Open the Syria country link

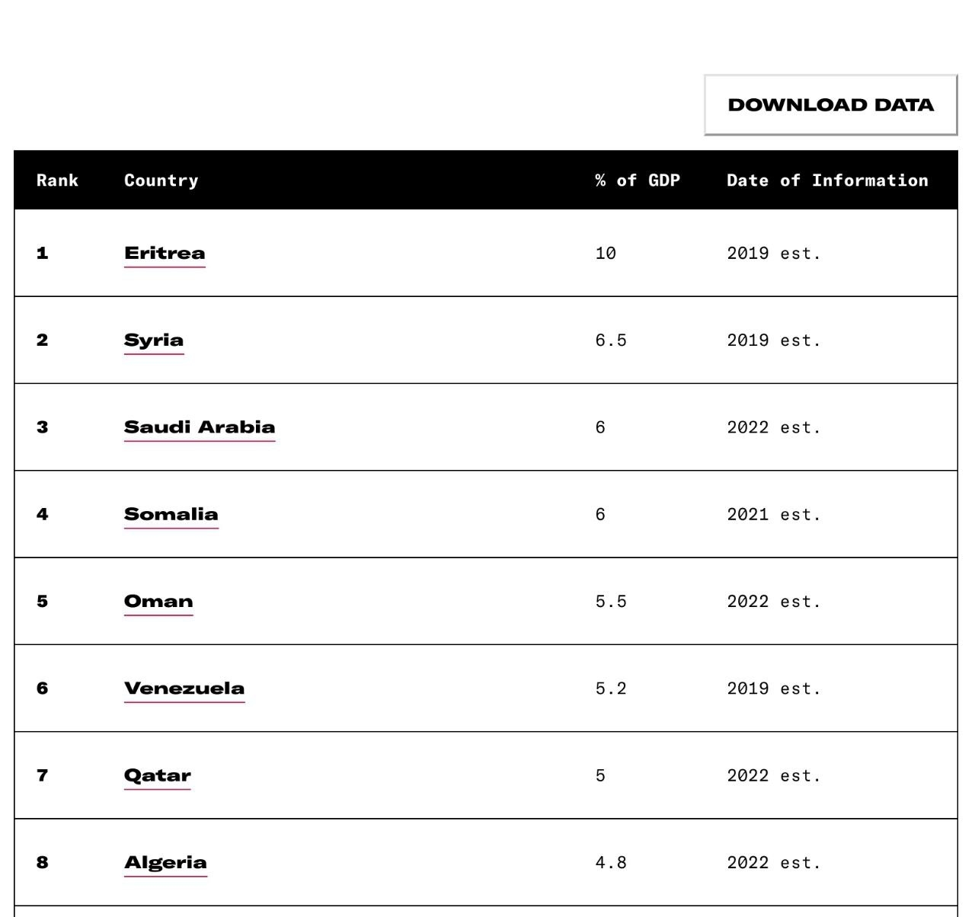point(154,340)
